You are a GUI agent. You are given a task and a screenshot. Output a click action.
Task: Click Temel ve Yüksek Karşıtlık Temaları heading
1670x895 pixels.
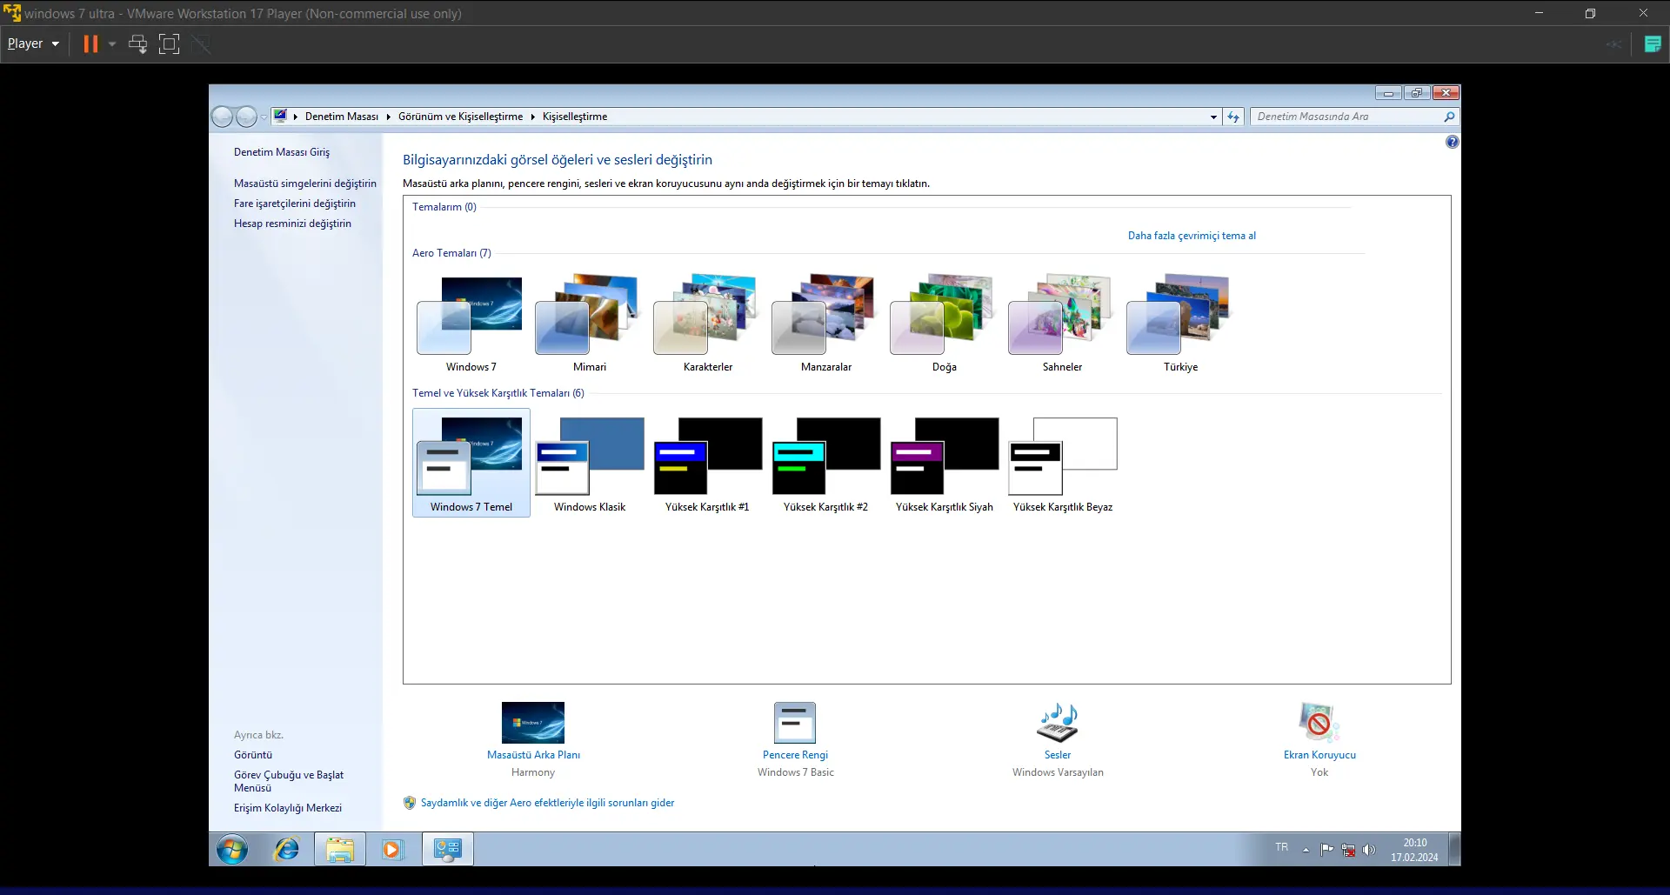coord(498,393)
